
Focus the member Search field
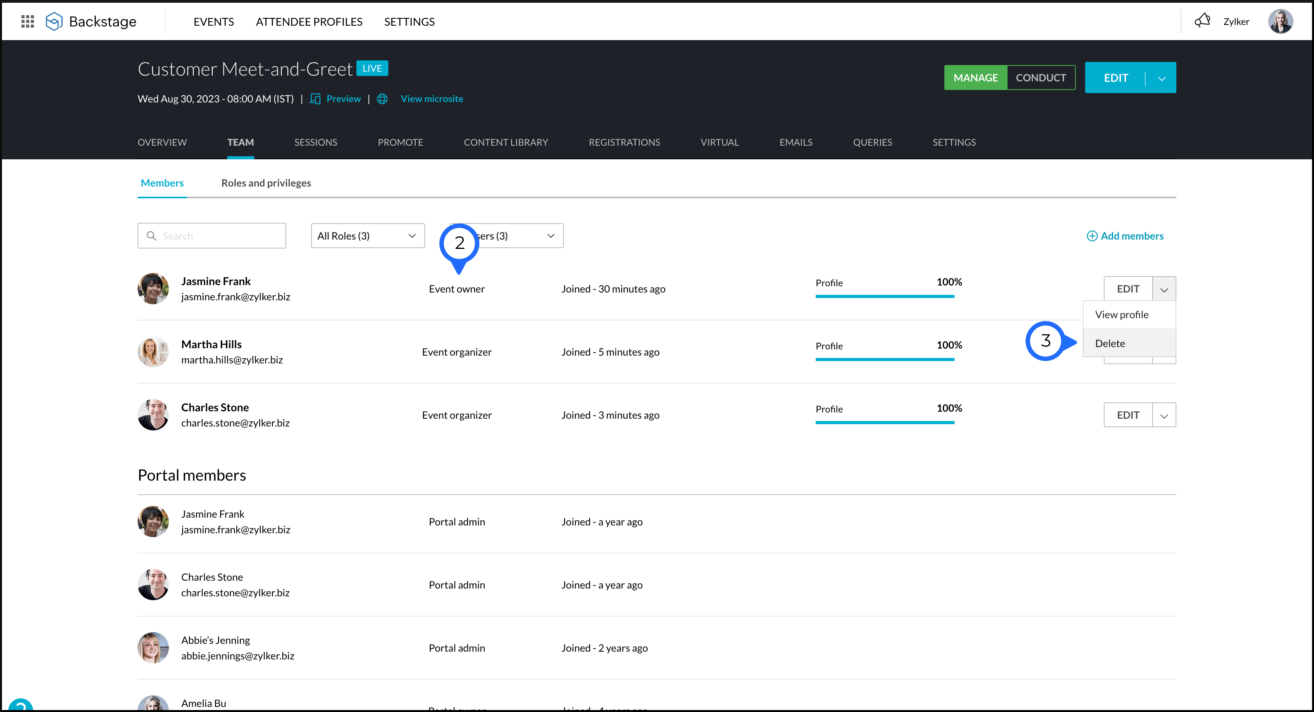(212, 236)
